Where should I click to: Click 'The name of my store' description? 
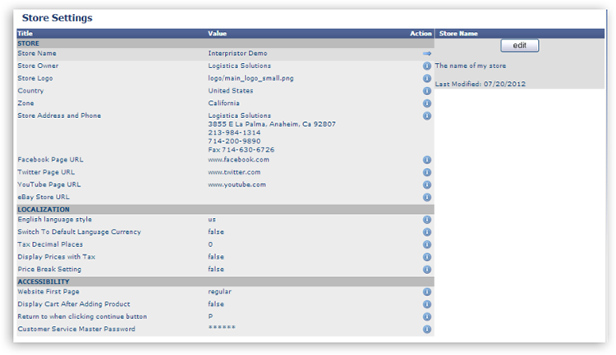(x=471, y=66)
